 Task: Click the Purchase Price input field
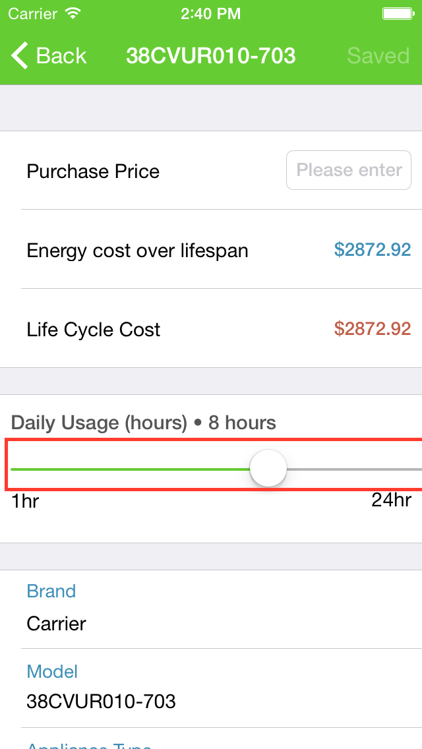(x=349, y=171)
